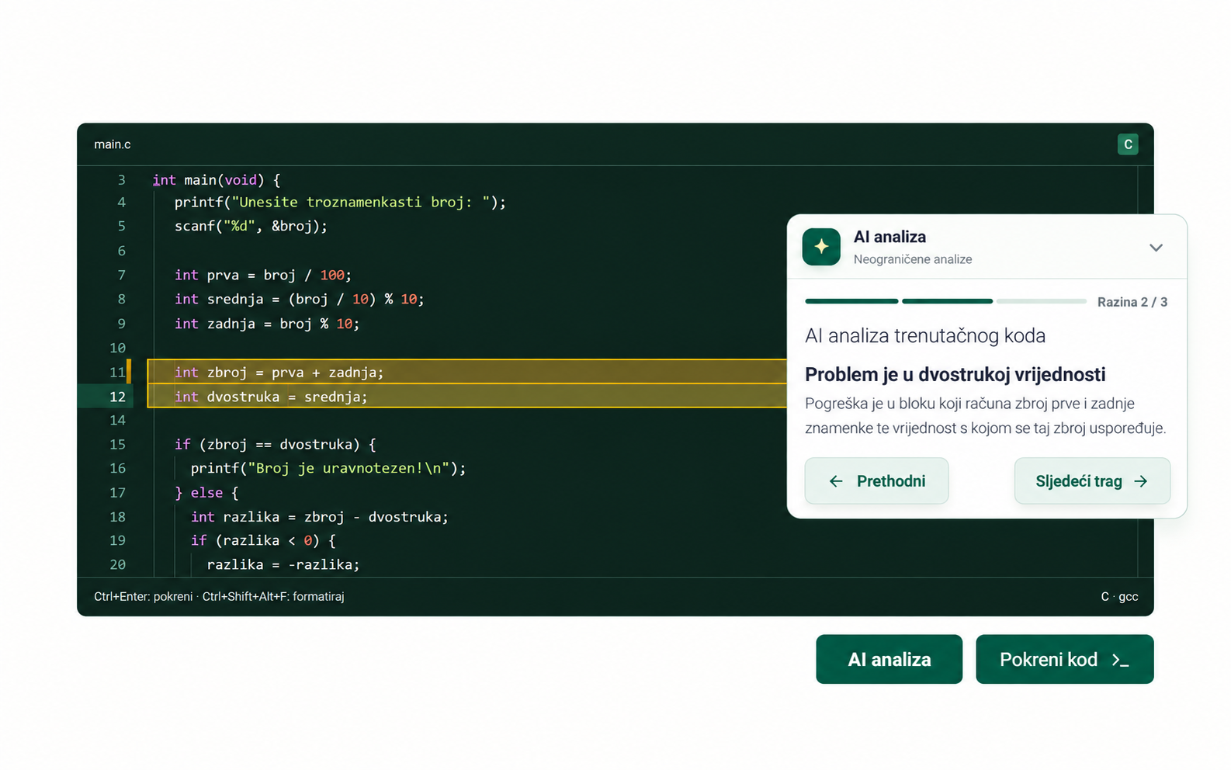This screenshot has height=770, width=1231.
Task: Click the AI analiza sparkle icon
Action: [x=821, y=247]
